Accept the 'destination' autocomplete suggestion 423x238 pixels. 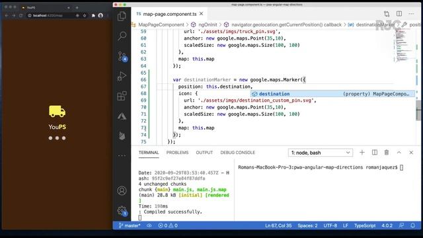332,94
